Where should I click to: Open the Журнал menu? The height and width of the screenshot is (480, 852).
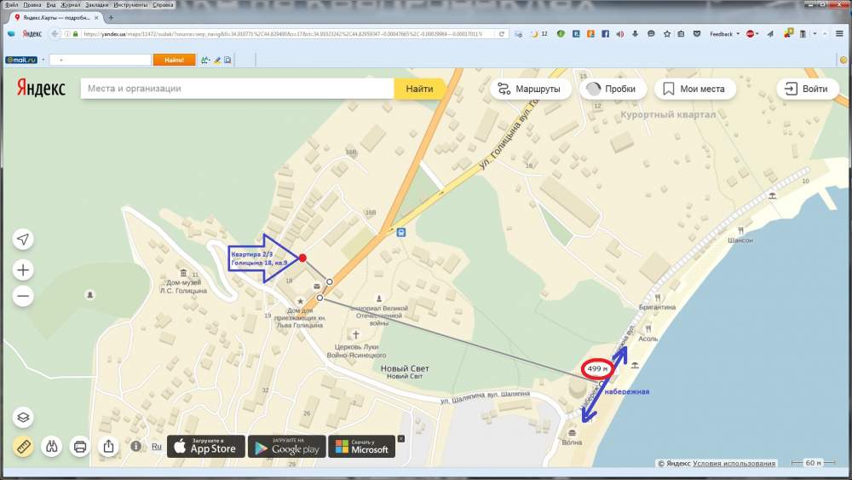coord(71,4)
